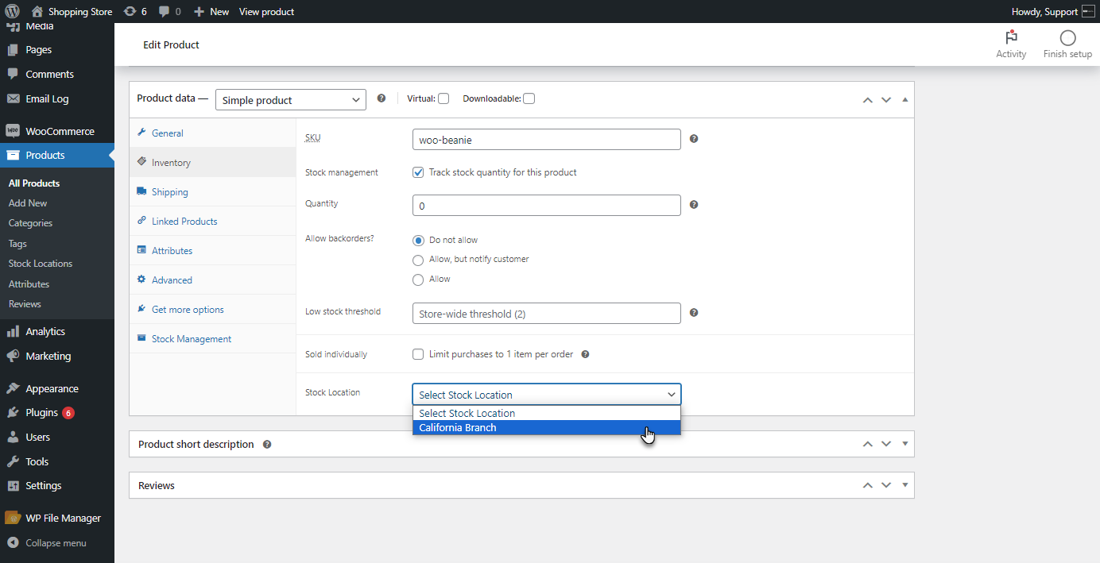This screenshot has height=563, width=1100.
Task: Choose California Branch from dropdown list
Action: (547, 428)
